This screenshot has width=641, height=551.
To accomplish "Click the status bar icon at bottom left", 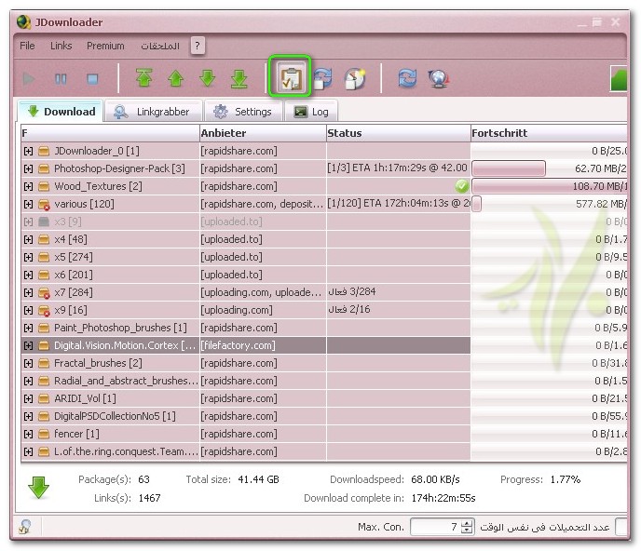I will coord(25,527).
